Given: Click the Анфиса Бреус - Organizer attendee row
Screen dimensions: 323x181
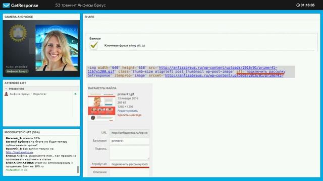Looking at the screenshot, I should [x=41, y=94].
